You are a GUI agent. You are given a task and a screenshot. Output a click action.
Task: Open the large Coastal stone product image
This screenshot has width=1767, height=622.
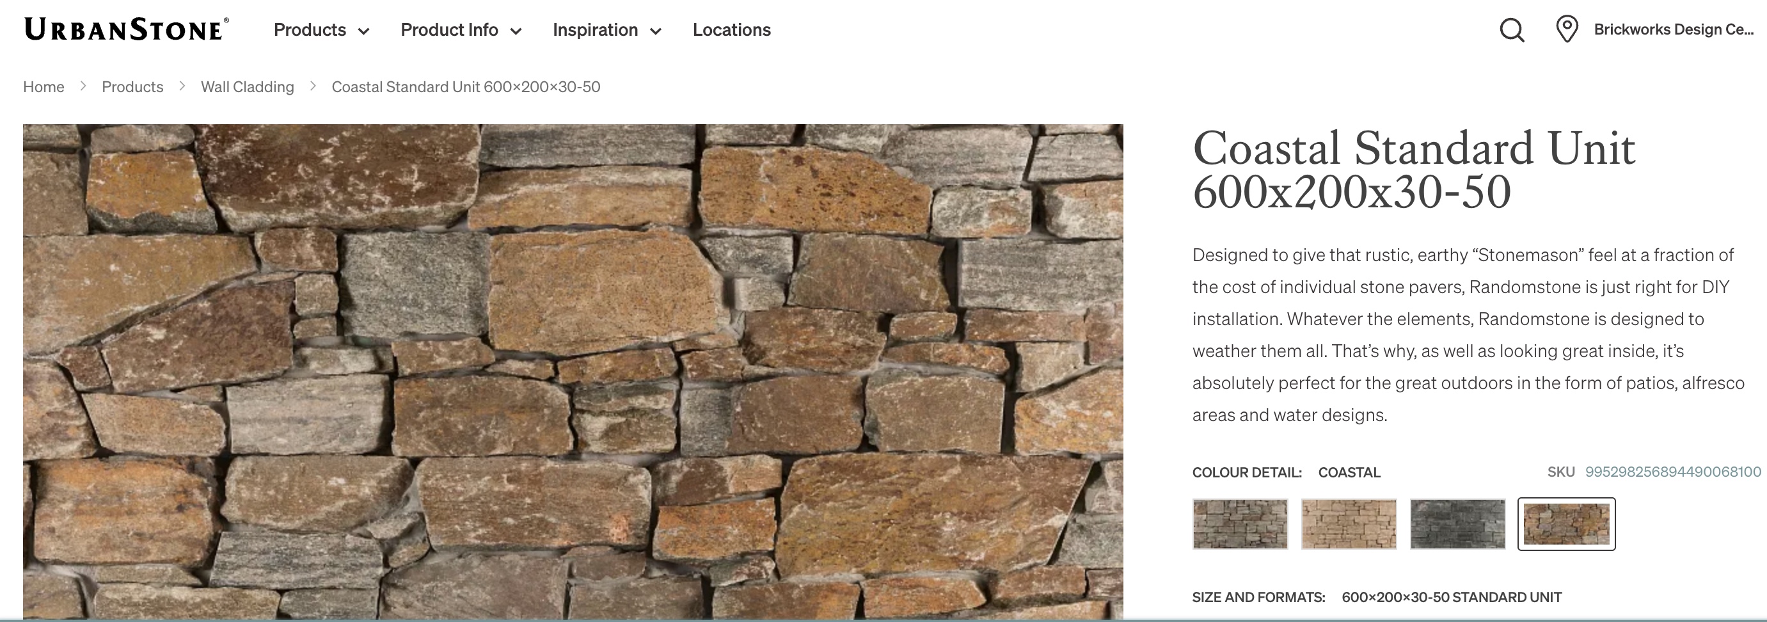(573, 372)
